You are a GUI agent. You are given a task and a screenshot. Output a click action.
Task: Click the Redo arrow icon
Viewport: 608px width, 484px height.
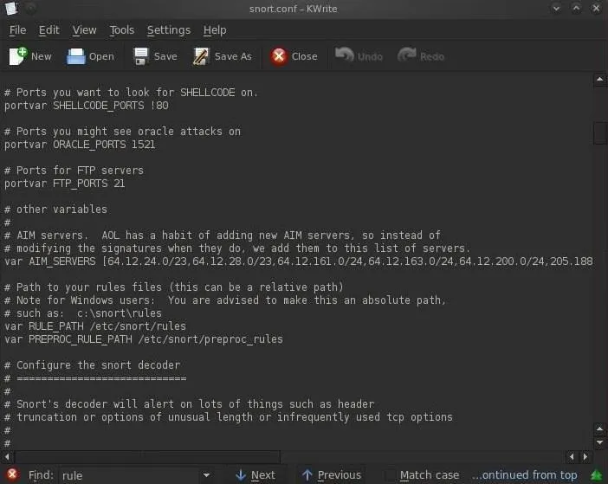[407, 55]
